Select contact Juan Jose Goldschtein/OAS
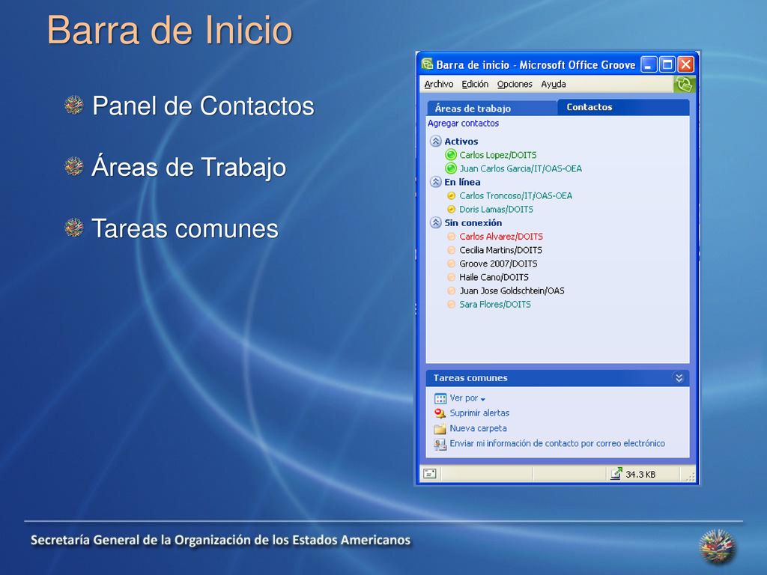Viewport: 767px width, 575px height. (512, 290)
